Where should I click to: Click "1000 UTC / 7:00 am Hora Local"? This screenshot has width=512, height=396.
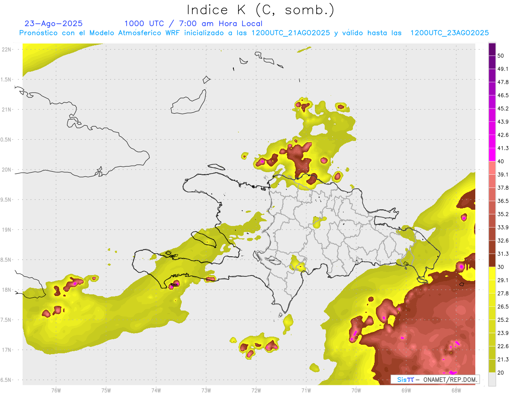coord(193,23)
